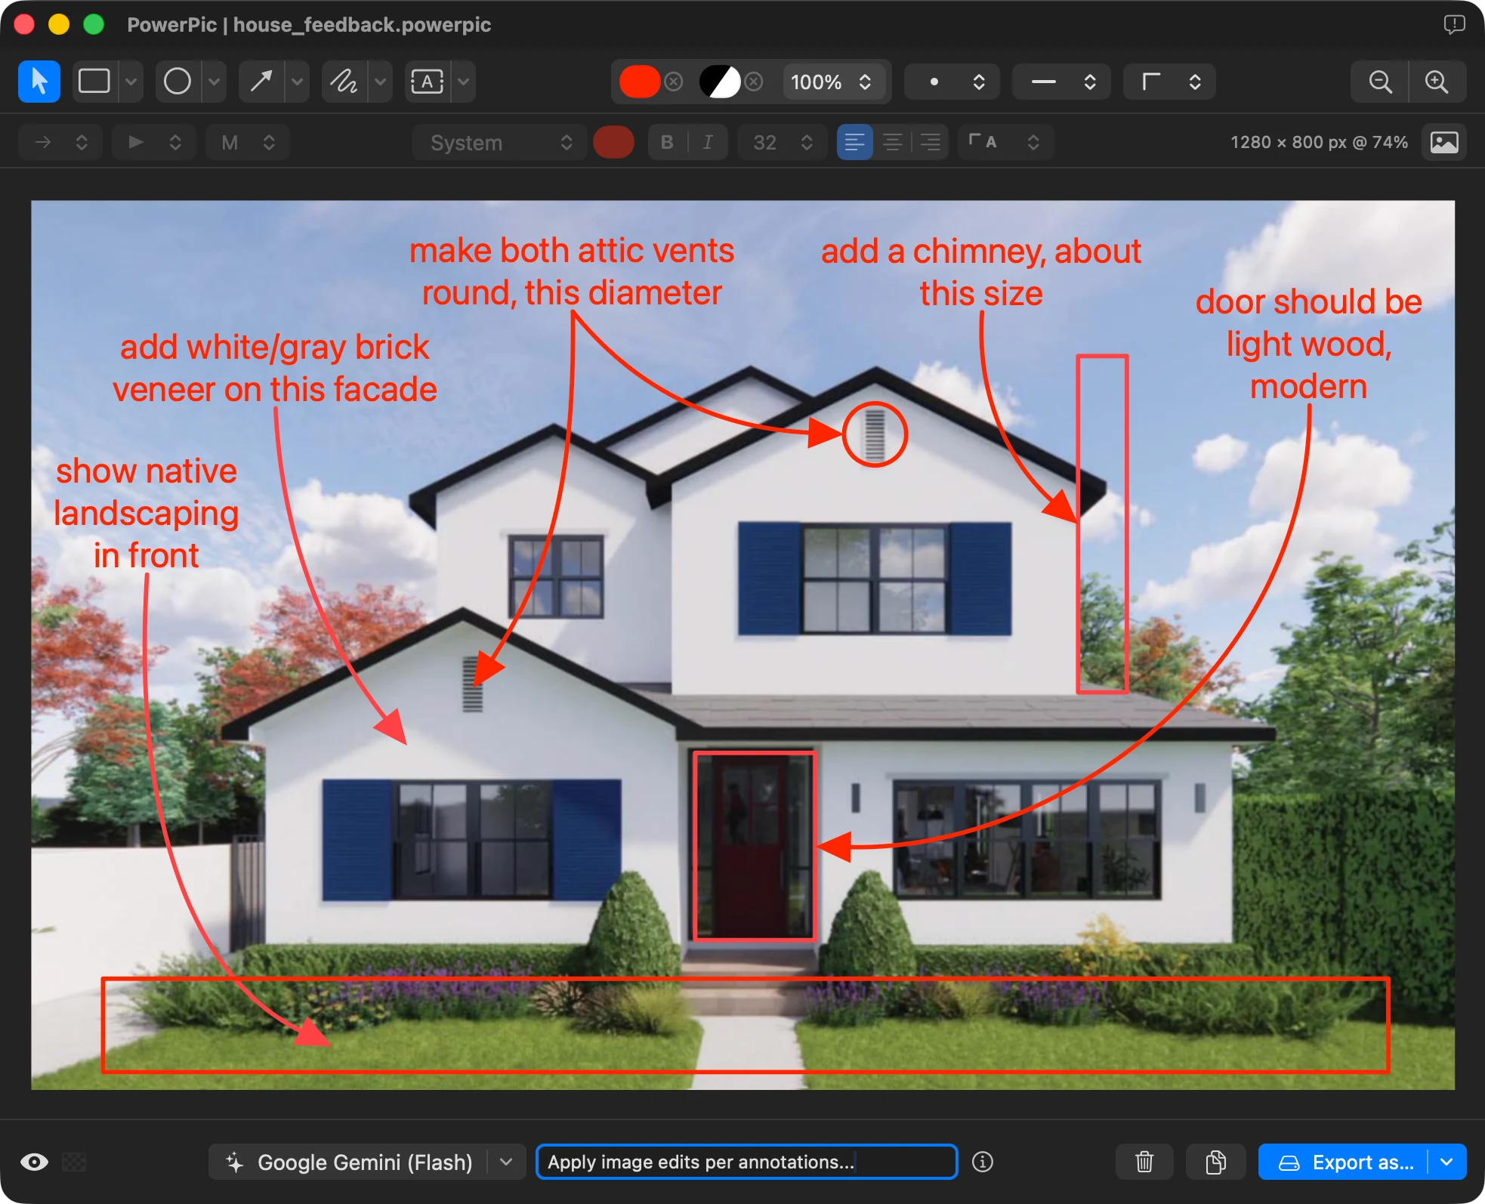Align text right

click(931, 142)
